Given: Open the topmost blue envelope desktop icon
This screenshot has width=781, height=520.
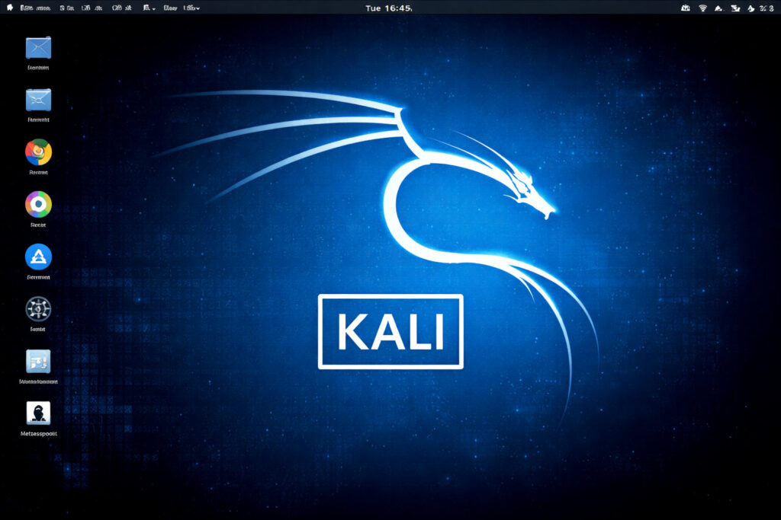Looking at the screenshot, I should pos(38,48).
